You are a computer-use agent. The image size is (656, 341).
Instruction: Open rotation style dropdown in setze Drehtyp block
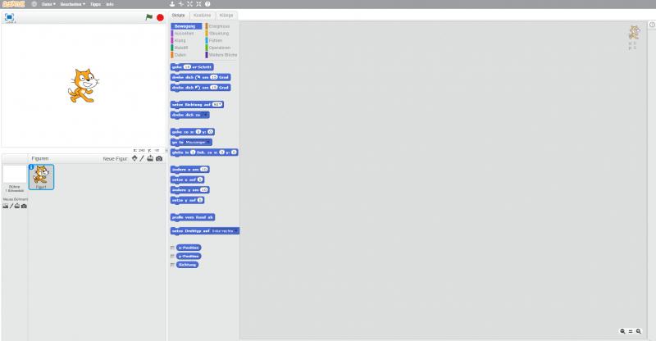(x=224, y=231)
